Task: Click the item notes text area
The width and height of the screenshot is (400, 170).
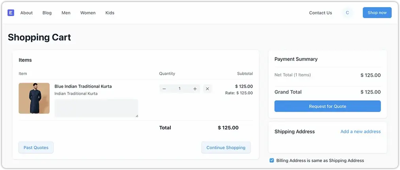Action: point(96,108)
